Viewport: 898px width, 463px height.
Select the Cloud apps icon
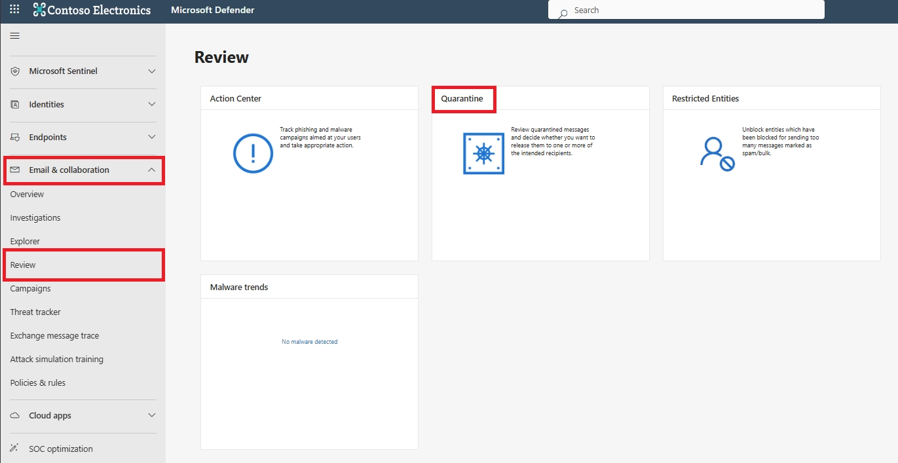point(14,415)
